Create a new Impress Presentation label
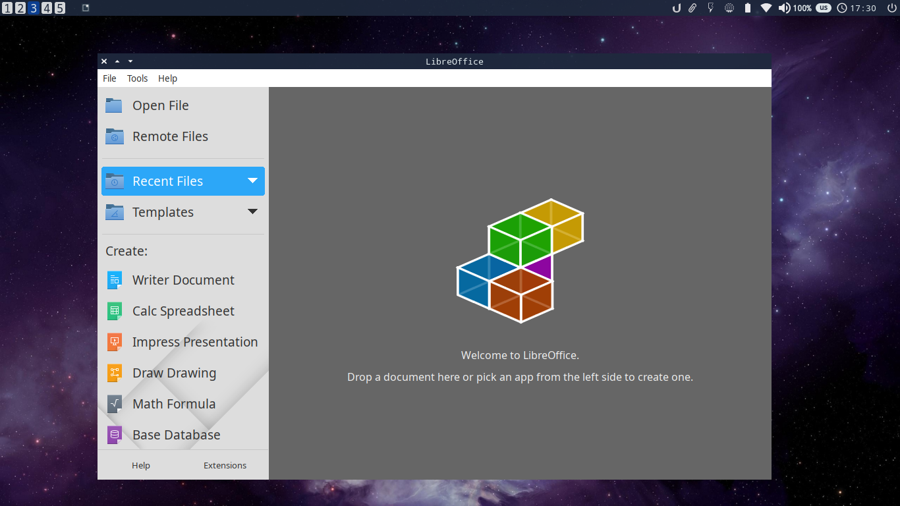The height and width of the screenshot is (506, 900). [195, 342]
